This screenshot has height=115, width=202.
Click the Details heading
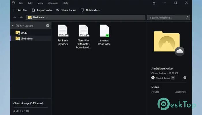click(x=155, y=87)
